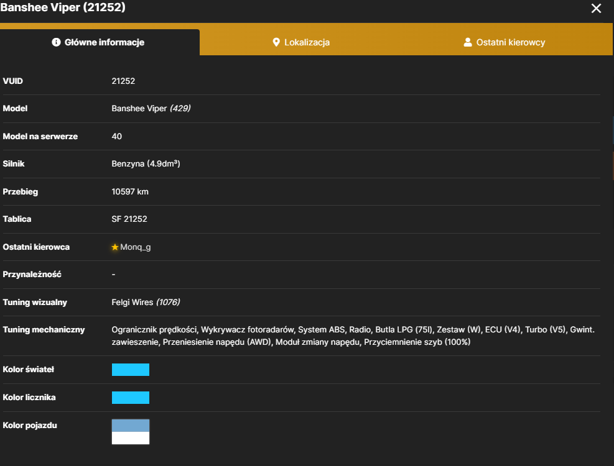This screenshot has width=614, height=466.
Task: Open the Ostatni kierowcy tab
Action: tap(505, 42)
